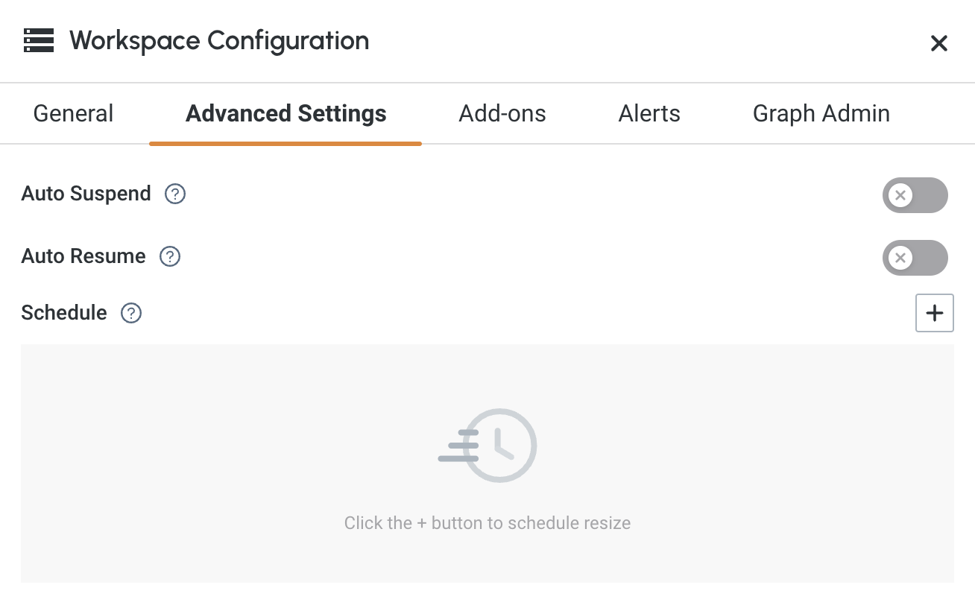Enable the Auto Suspend toggle
This screenshot has width=975, height=608.
tap(915, 195)
